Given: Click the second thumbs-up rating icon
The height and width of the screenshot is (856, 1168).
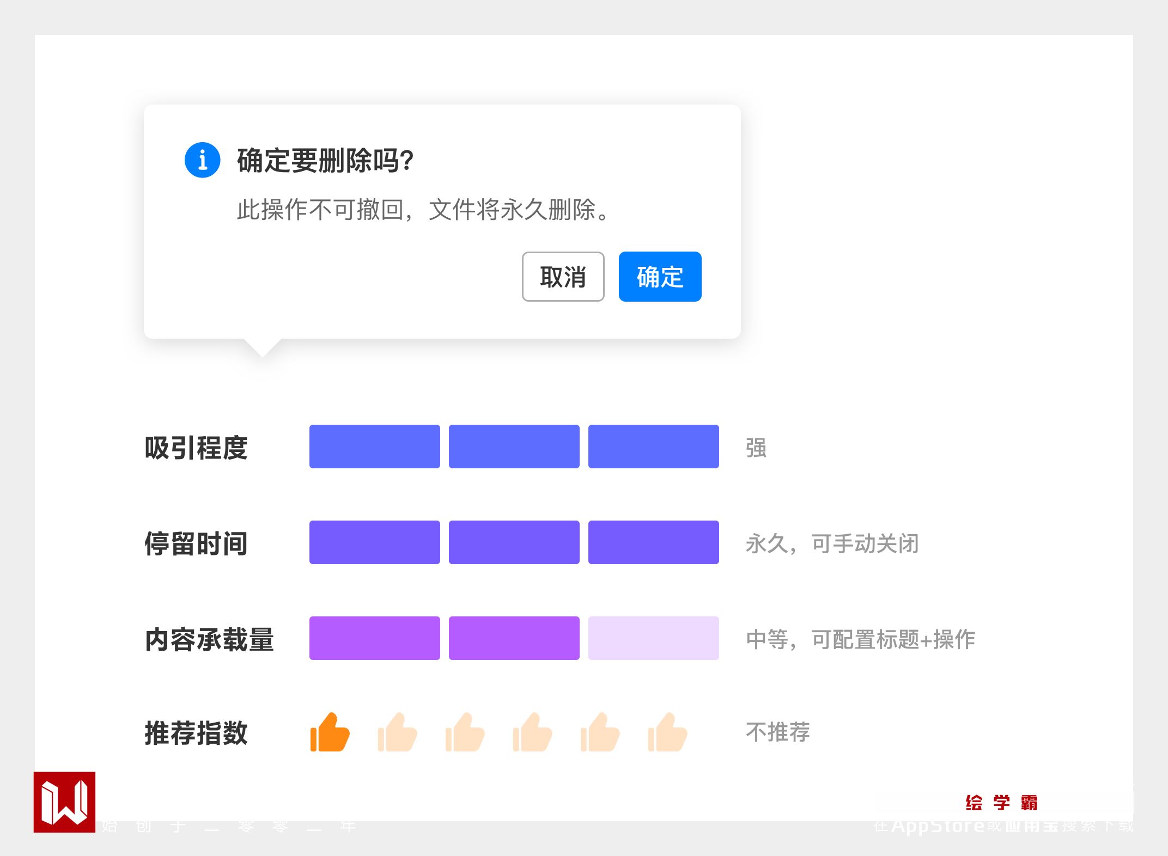Looking at the screenshot, I should 398,732.
